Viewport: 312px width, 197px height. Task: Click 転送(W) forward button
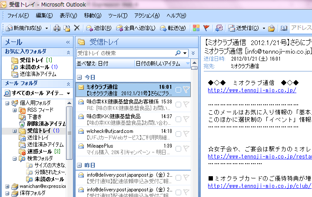(x=173, y=28)
